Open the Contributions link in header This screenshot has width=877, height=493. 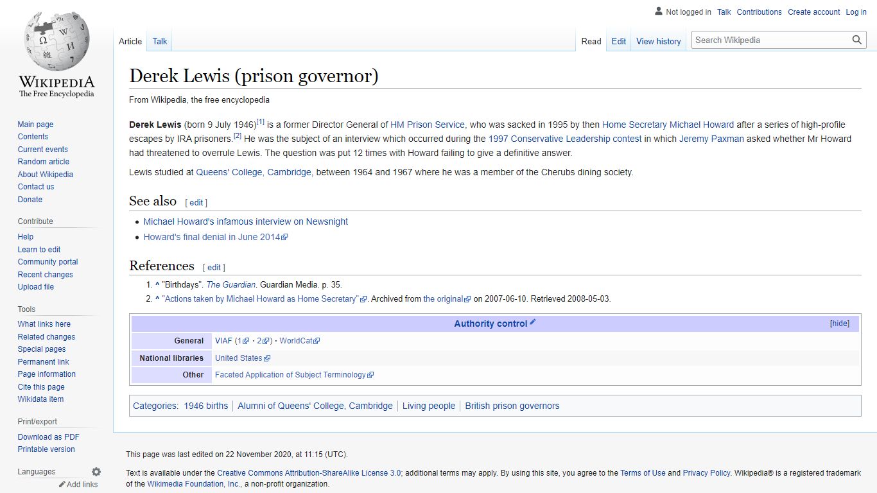[760, 12]
